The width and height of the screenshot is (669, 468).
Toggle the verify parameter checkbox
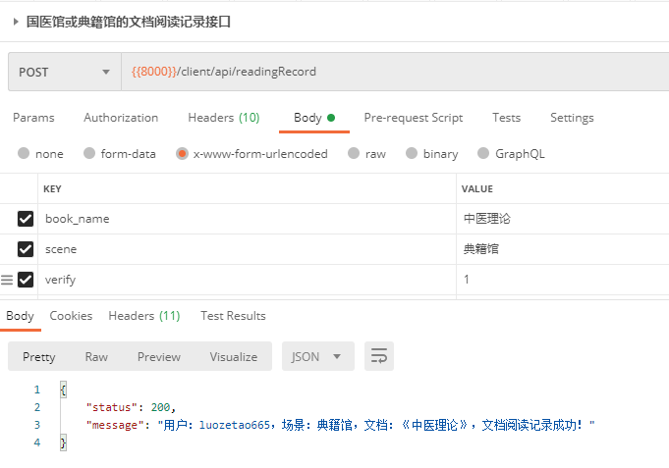[x=26, y=280]
